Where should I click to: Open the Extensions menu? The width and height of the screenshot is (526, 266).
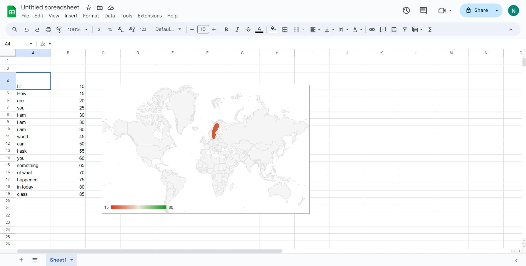tap(150, 16)
